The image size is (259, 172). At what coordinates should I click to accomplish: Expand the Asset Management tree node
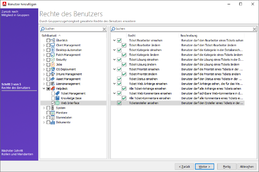pyautogui.click(x=44, y=79)
